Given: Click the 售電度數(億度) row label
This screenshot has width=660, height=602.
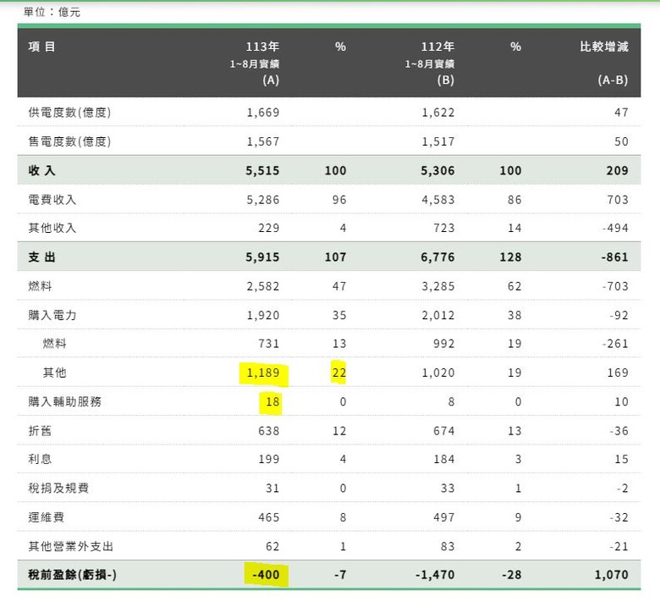Looking at the screenshot, I should (x=69, y=141).
